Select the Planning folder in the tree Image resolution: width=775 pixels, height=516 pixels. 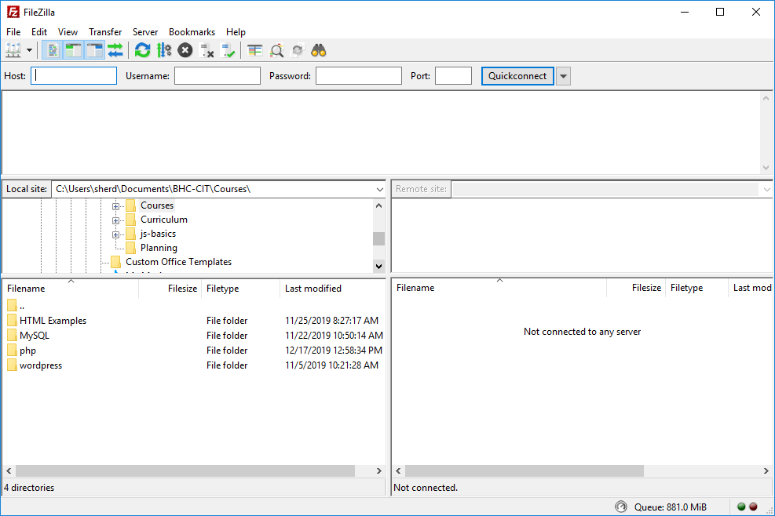click(x=159, y=248)
